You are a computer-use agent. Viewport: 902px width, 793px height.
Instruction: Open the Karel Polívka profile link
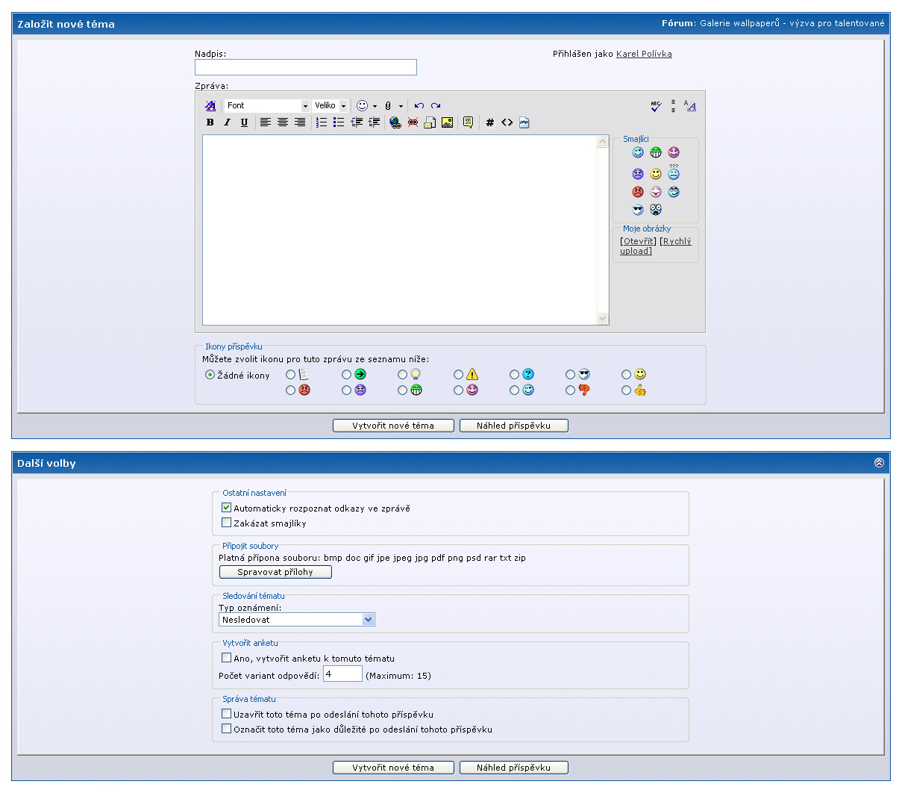pyautogui.click(x=644, y=54)
